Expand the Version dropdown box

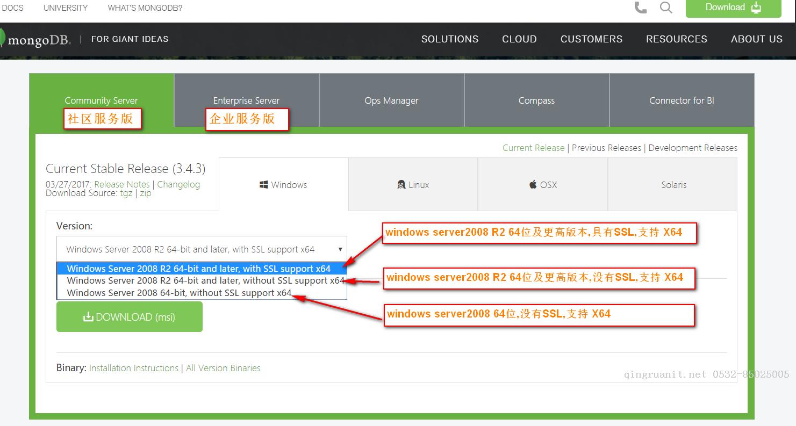tap(202, 249)
